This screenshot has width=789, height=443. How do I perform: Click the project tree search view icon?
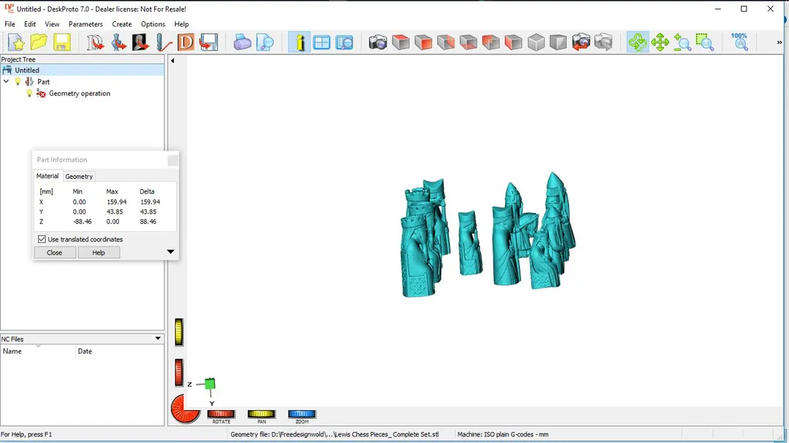click(344, 42)
